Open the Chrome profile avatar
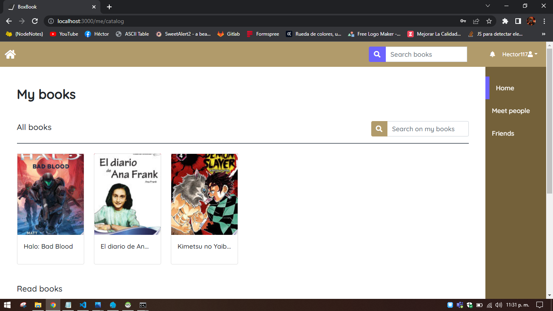Screen dimensions: 553x311 point(531,21)
